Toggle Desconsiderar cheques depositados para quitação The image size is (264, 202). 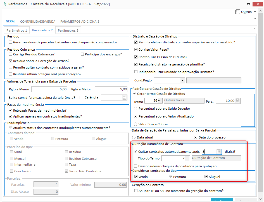(136, 166)
